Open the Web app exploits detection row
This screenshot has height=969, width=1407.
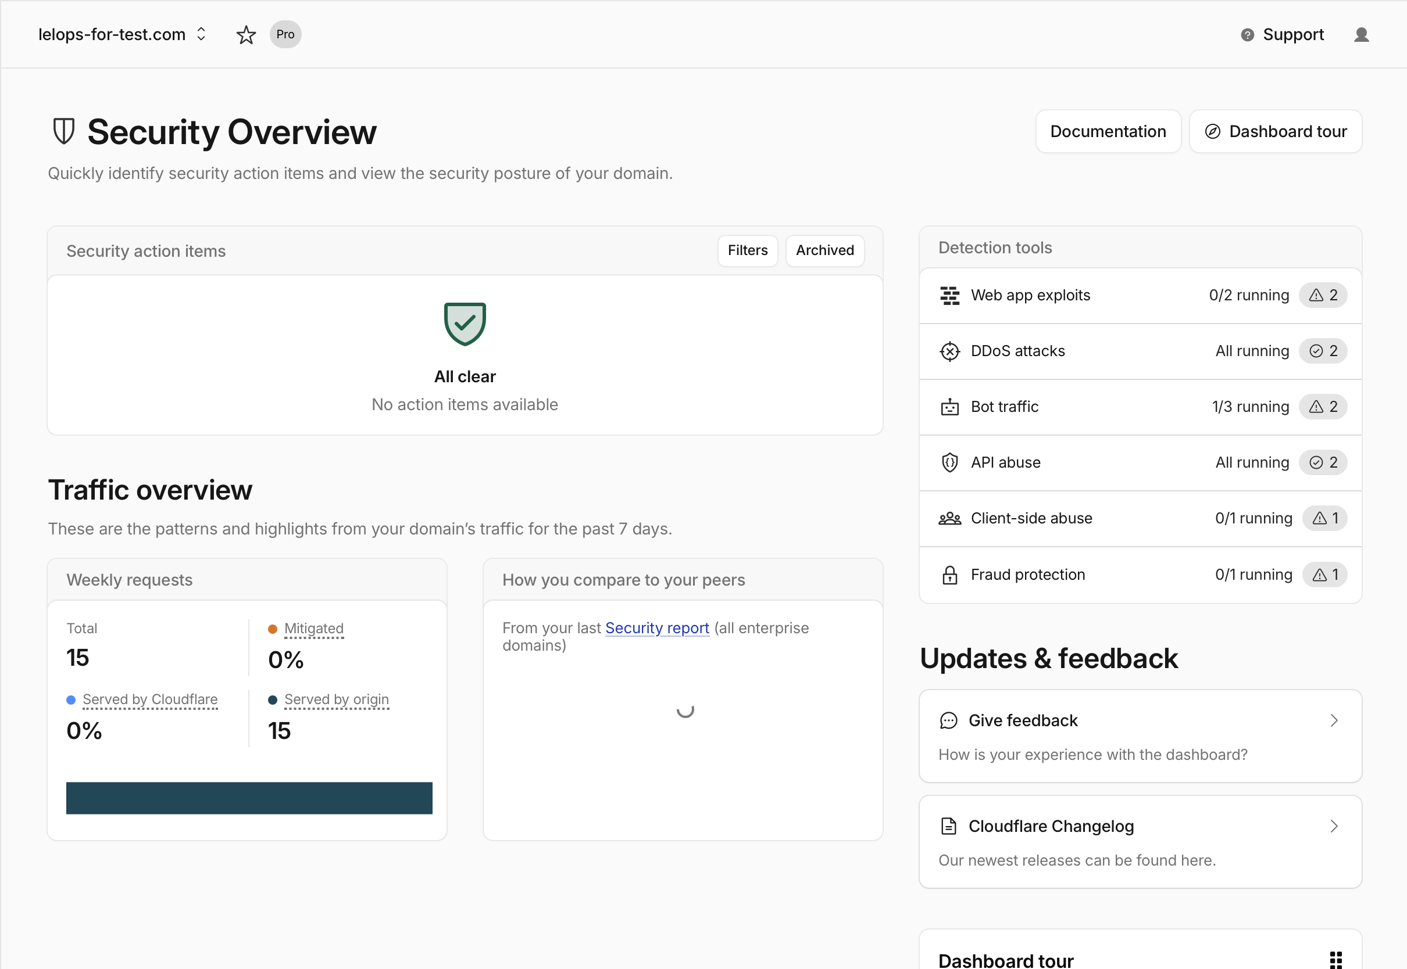1140,296
